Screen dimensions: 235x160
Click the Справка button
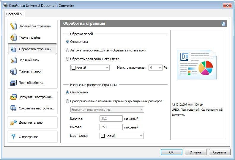(x=220, y=152)
